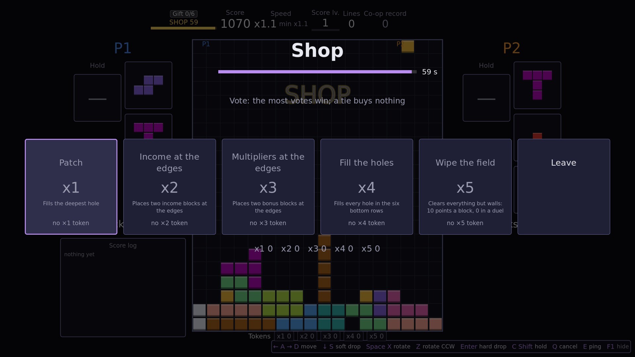The height and width of the screenshot is (357, 635).
Task: Click the C Shift hold hint
Action: click(529, 346)
